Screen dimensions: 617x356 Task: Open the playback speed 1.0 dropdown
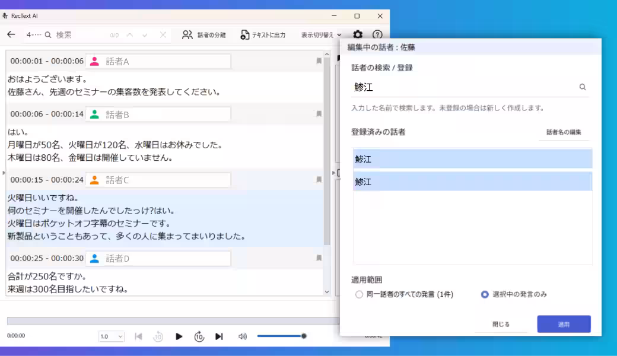[110, 335]
